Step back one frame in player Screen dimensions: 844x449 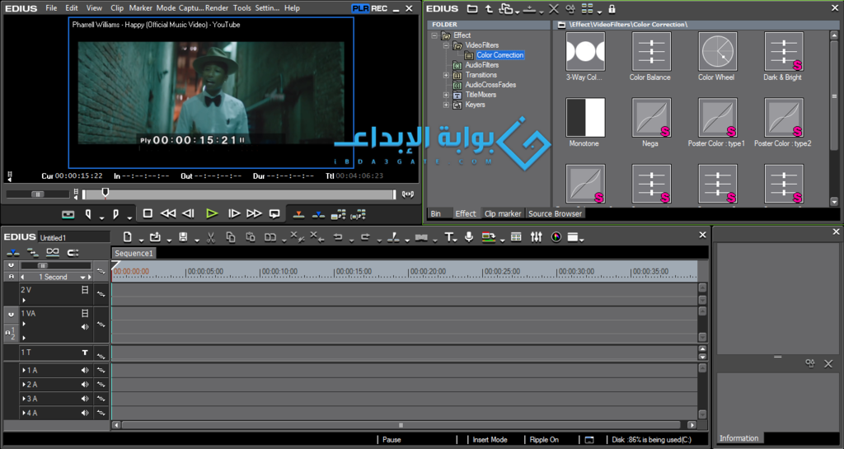click(x=188, y=213)
